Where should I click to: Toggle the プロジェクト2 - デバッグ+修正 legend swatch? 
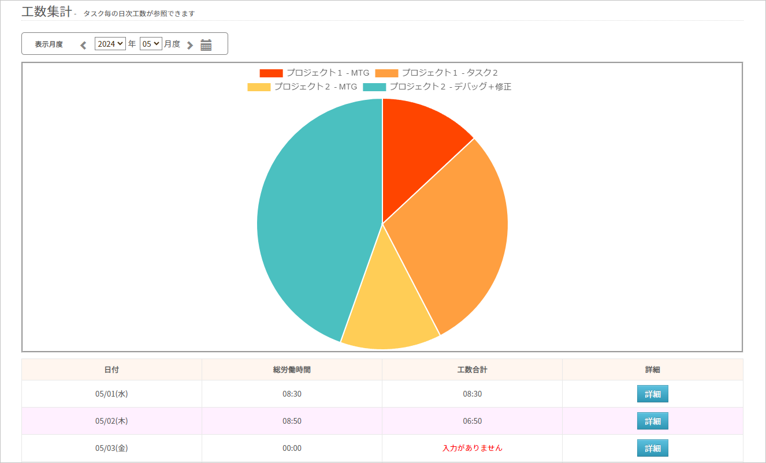pos(374,87)
